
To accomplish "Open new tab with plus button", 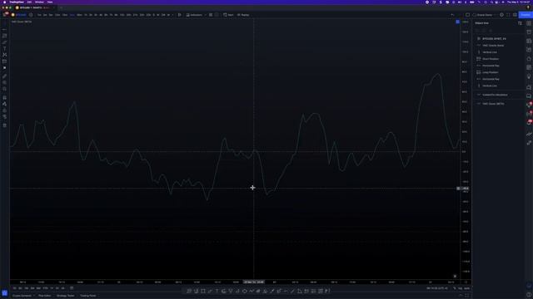I will [x=61, y=7].
